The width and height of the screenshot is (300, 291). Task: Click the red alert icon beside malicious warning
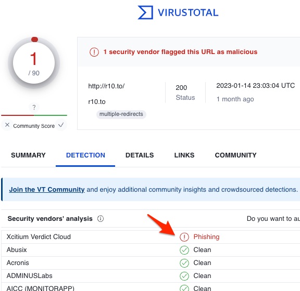[94, 52]
